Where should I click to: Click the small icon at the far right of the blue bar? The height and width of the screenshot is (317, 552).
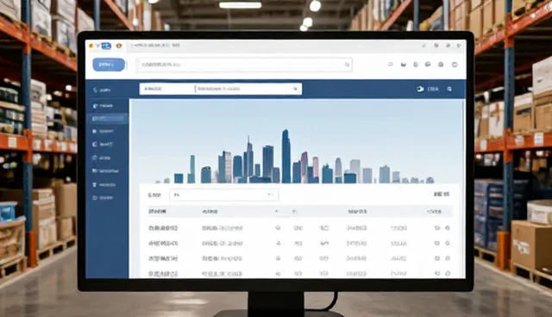coord(449,89)
